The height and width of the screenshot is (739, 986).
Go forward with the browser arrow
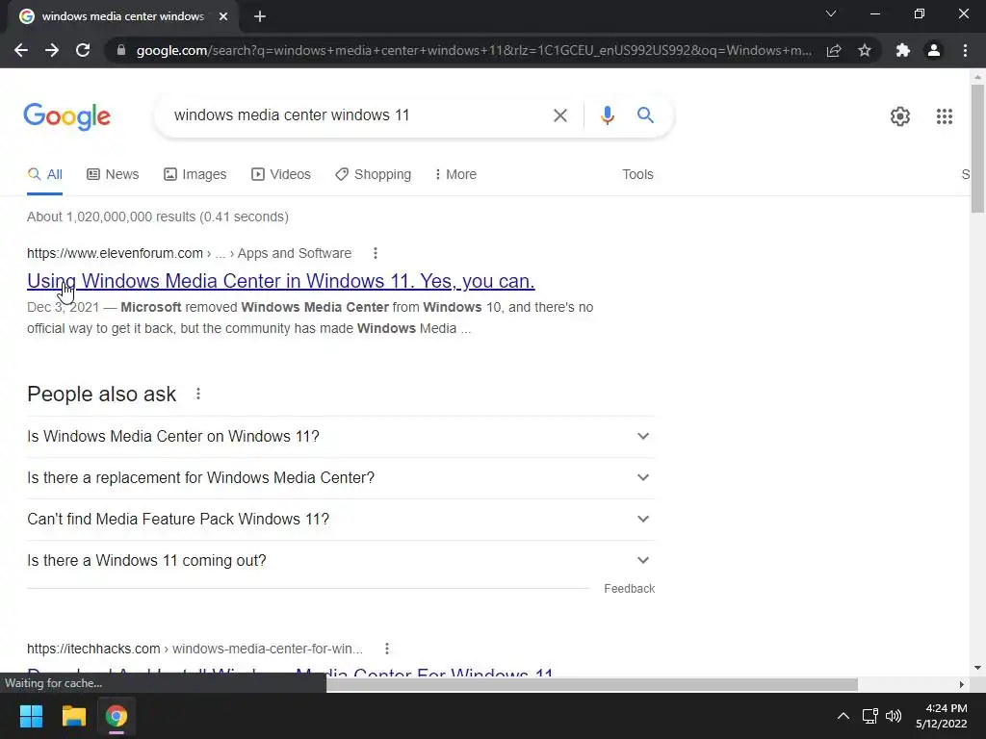[52, 50]
